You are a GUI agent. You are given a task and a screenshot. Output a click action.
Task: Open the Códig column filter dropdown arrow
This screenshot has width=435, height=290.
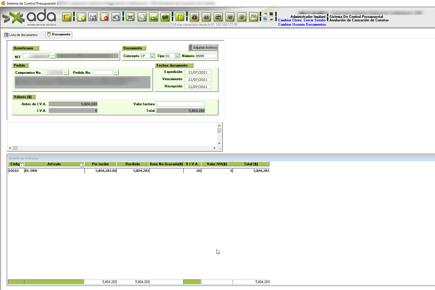tap(22, 165)
